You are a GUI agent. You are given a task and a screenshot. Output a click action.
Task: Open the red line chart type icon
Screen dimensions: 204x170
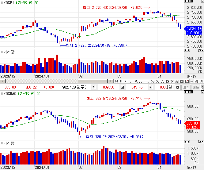coord(187,81)
